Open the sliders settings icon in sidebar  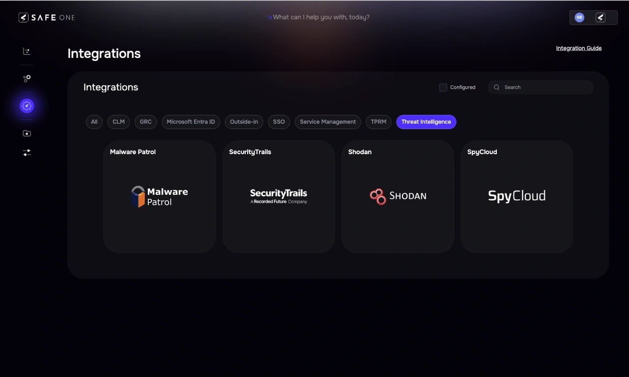point(27,153)
